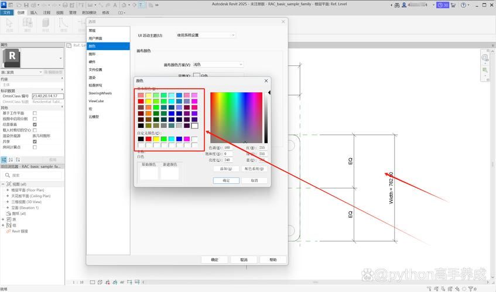Screen dimensions: 496x292
Task: Click the first sort icon in project browser toolbar
Action: [4, 159]
